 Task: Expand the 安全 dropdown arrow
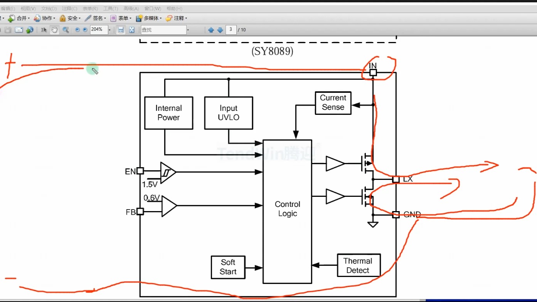click(x=79, y=18)
